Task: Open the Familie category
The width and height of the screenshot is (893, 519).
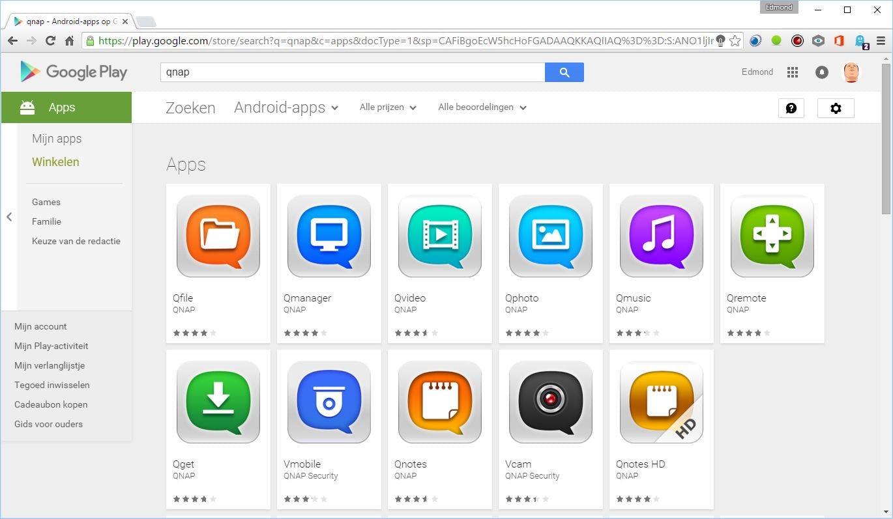Action: click(x=46, y=221)
